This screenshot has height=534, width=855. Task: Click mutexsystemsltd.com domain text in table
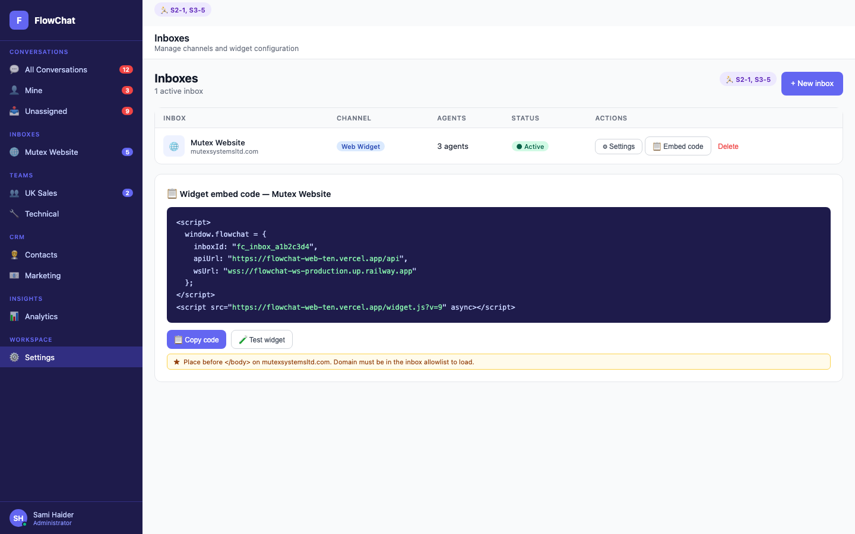click(x=224, y=152)
